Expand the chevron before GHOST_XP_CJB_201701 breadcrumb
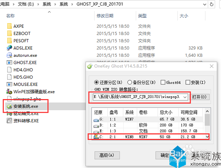The height and width of the screenshot is (168, 221). pos(72,4)
